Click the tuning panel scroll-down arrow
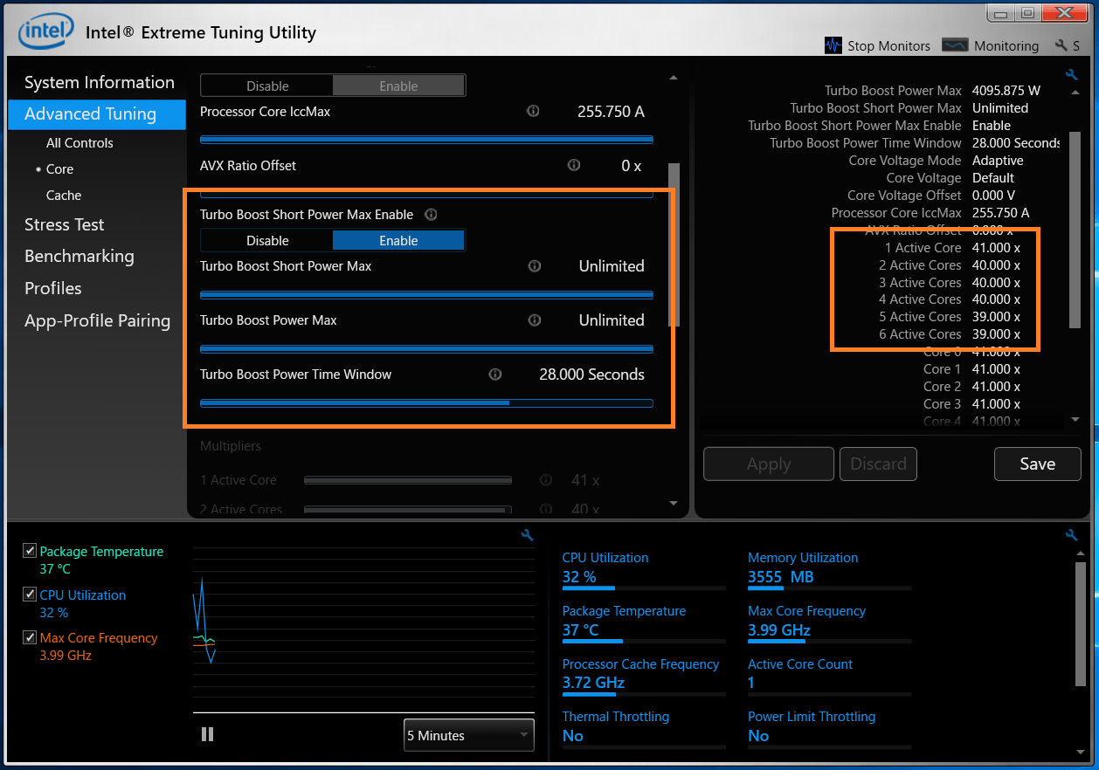 click(673, 503)
